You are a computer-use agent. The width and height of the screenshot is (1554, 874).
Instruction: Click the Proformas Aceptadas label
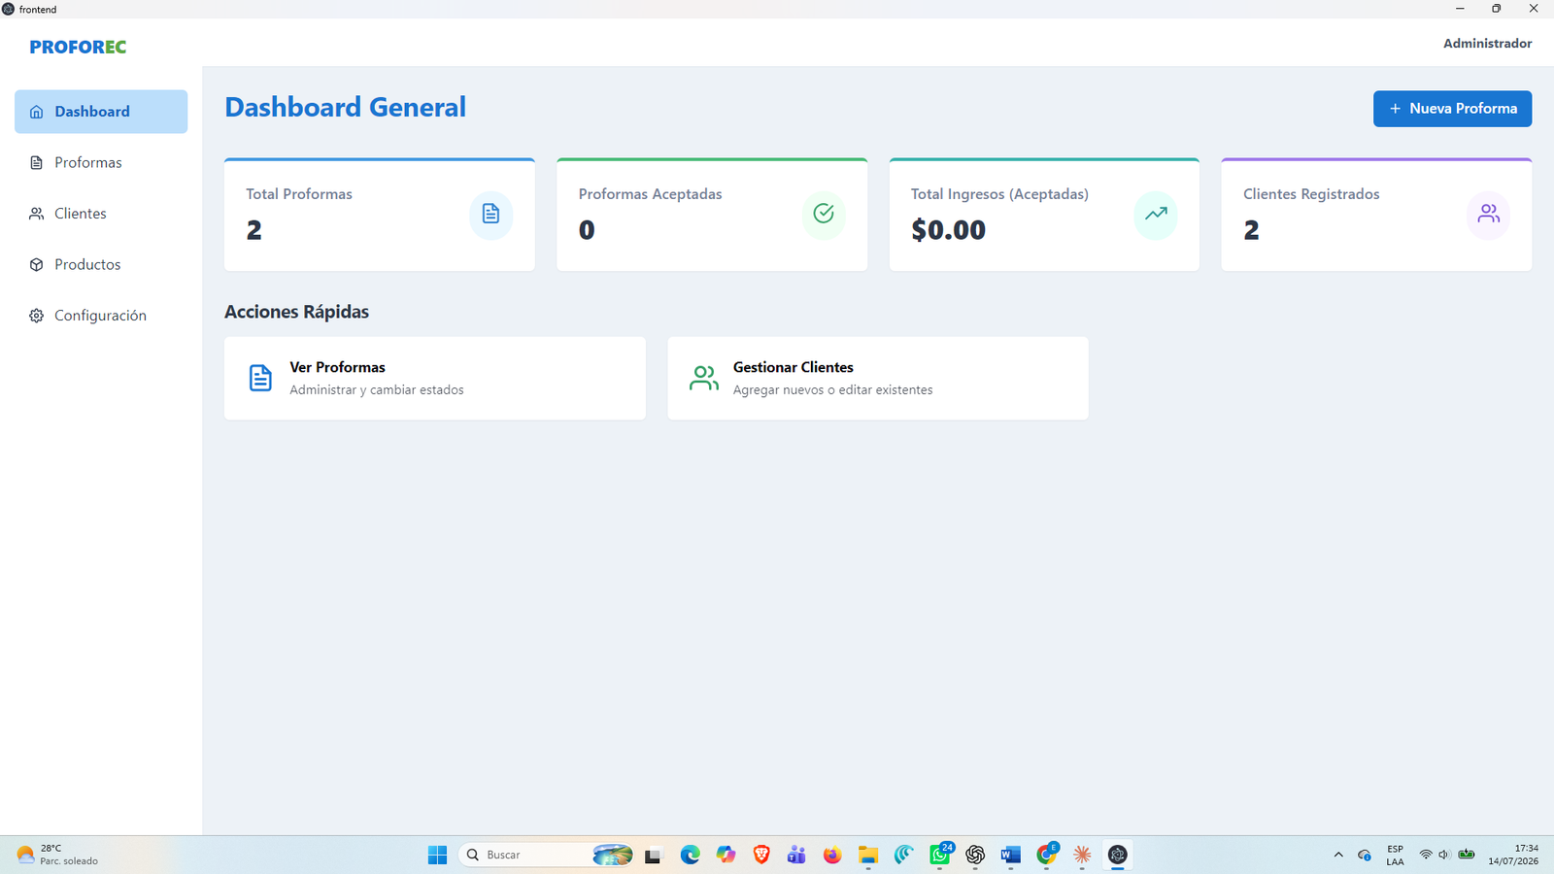coord(650,194)
